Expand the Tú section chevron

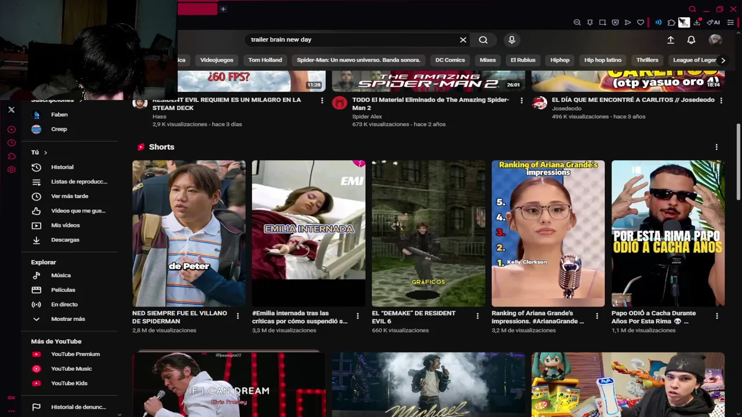click(x=45, y=152)
